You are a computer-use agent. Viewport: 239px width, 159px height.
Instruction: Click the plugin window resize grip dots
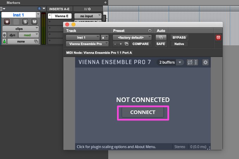tap(209, 148)
